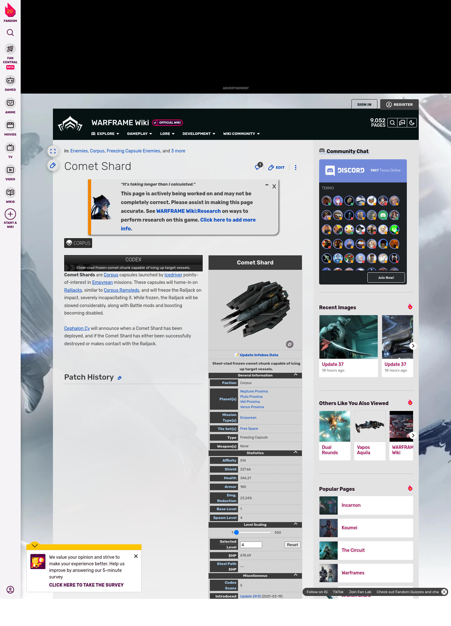Viewport: 451px width, 626px height.
Task: Open Freezing Capsule Enemies category
Action: click(x=133, y=151)
